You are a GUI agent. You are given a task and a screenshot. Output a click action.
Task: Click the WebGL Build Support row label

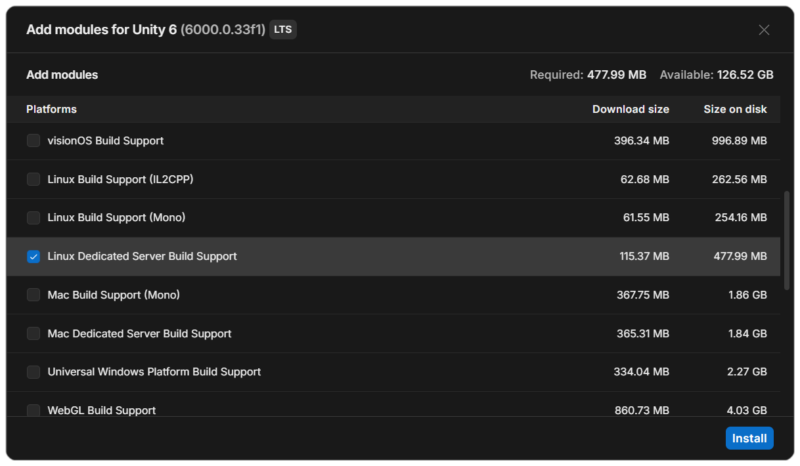pos(102,410)
